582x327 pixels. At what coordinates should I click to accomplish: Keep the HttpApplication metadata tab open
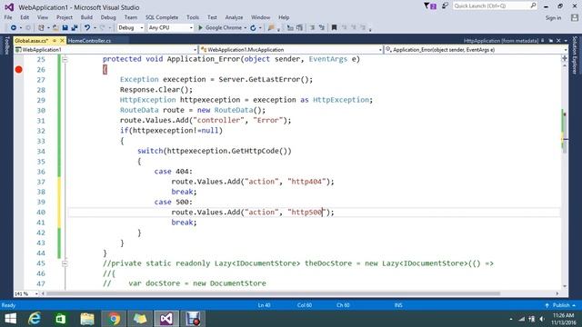551,41
